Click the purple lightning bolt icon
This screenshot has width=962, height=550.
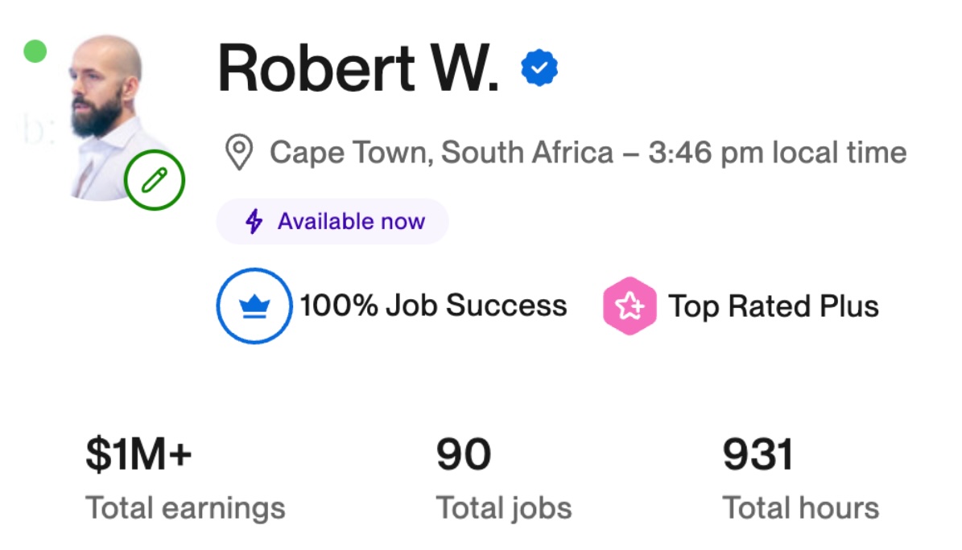point(254,221)
